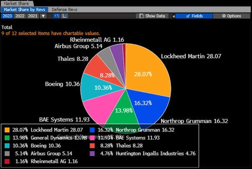
Task: Click 'Northrop Grumman 16.32' legend entry text
Action: pos(145,130)
